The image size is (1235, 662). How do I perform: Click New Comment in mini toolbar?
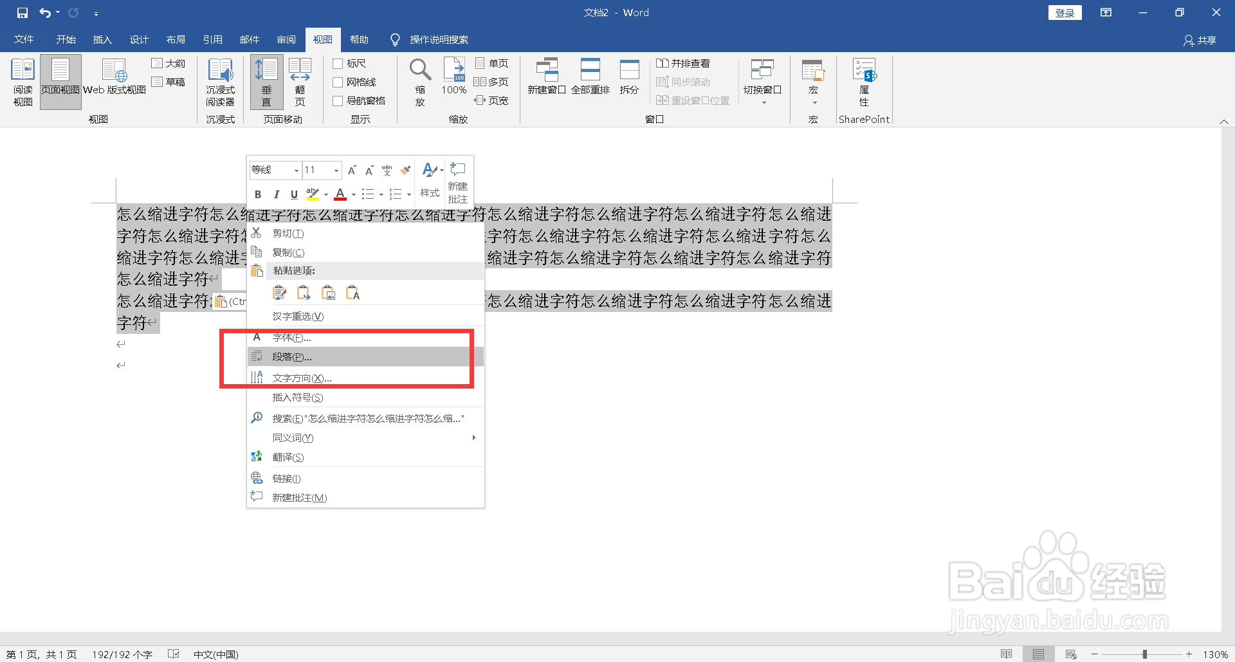(458, 183)
